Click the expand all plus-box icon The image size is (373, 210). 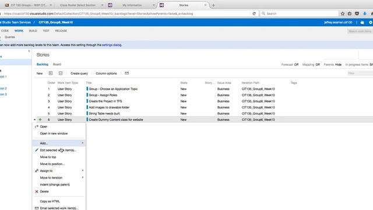pos(51,73)
